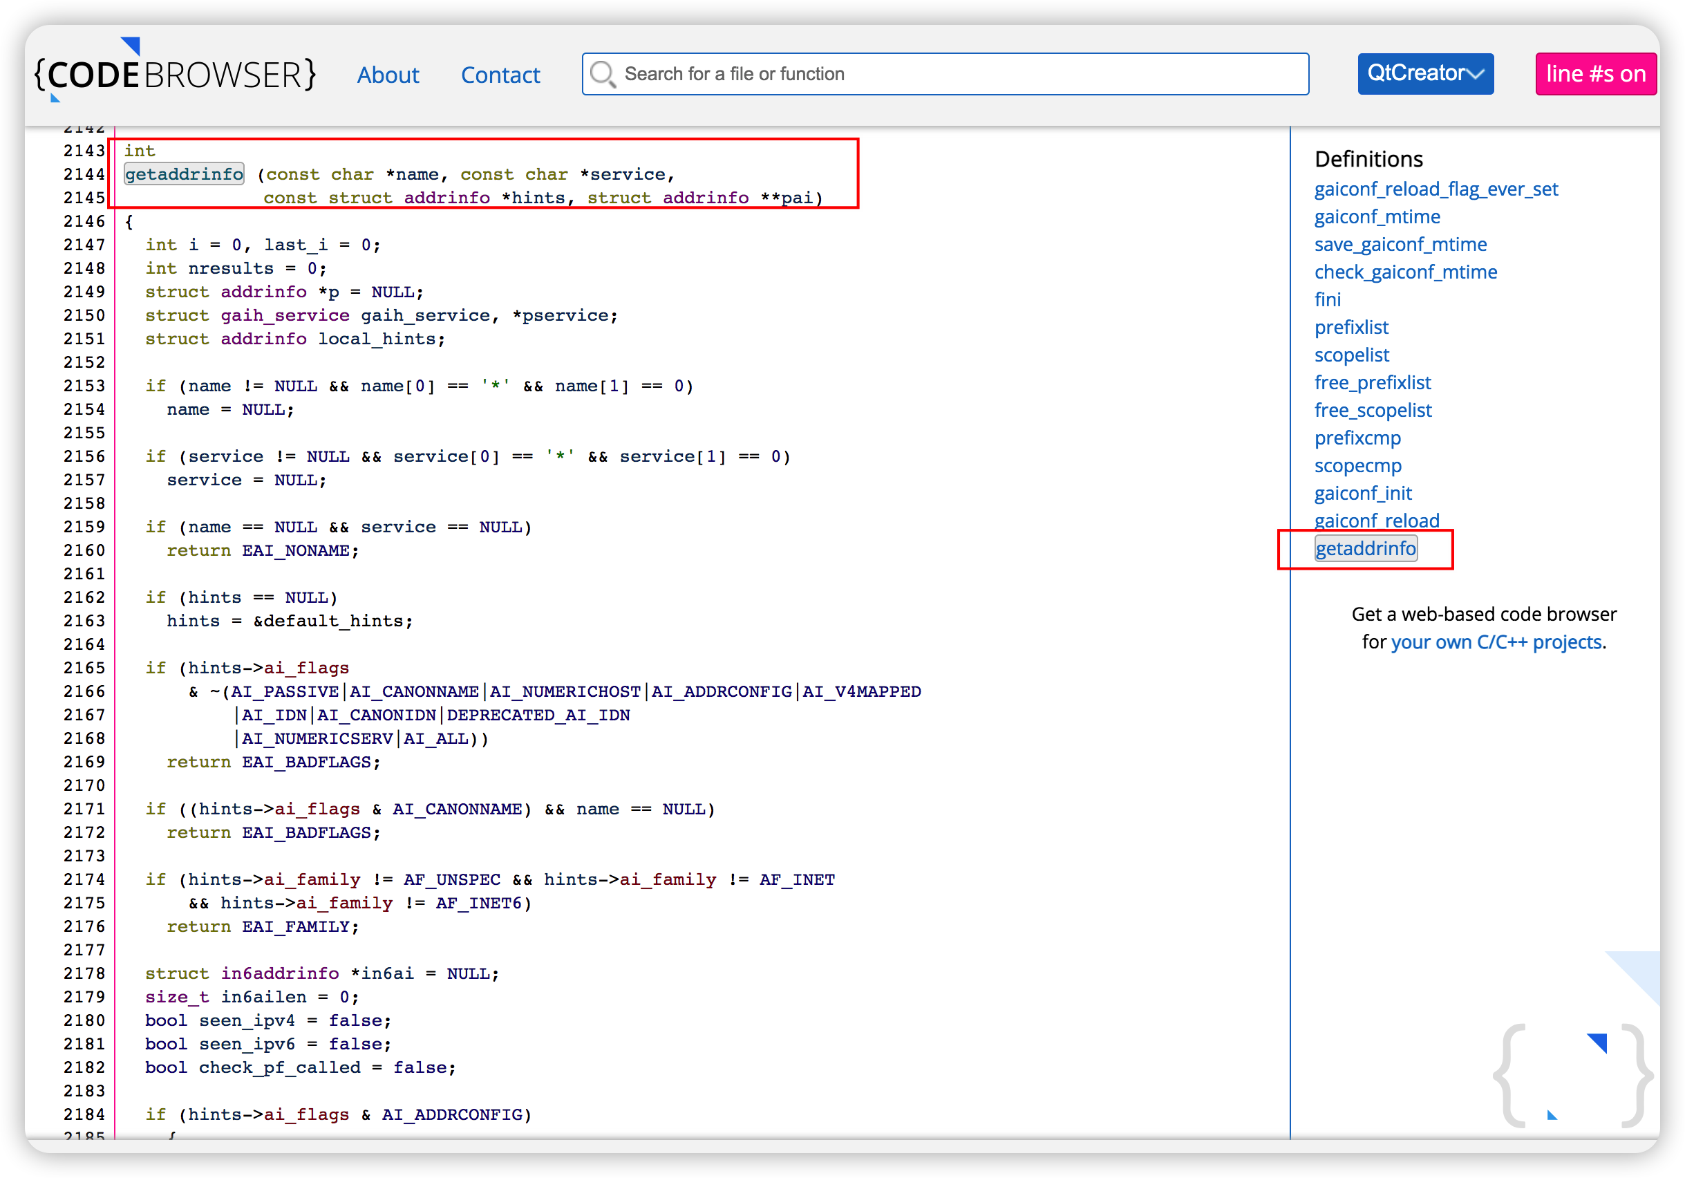Click line number 2159
Viewport: 1685px width, 1178px height.
[84, 527]
